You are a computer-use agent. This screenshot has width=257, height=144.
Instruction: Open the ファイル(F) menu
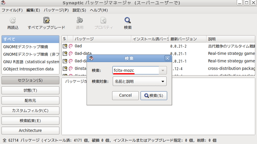12,10
